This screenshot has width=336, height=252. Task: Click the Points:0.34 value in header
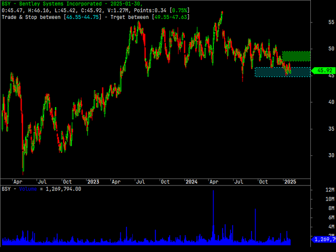[150, 10]
